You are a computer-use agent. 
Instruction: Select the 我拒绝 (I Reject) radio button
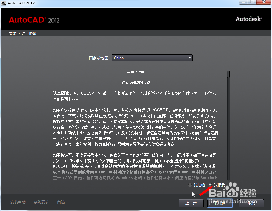click(x=190, y=185)
